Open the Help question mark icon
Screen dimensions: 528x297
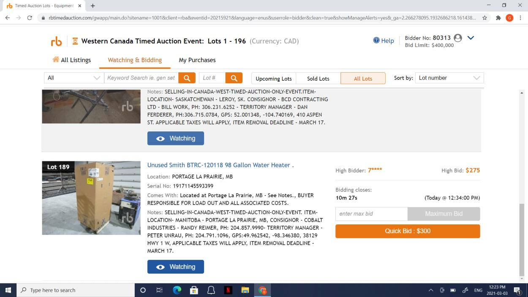(x=376, y=41)
